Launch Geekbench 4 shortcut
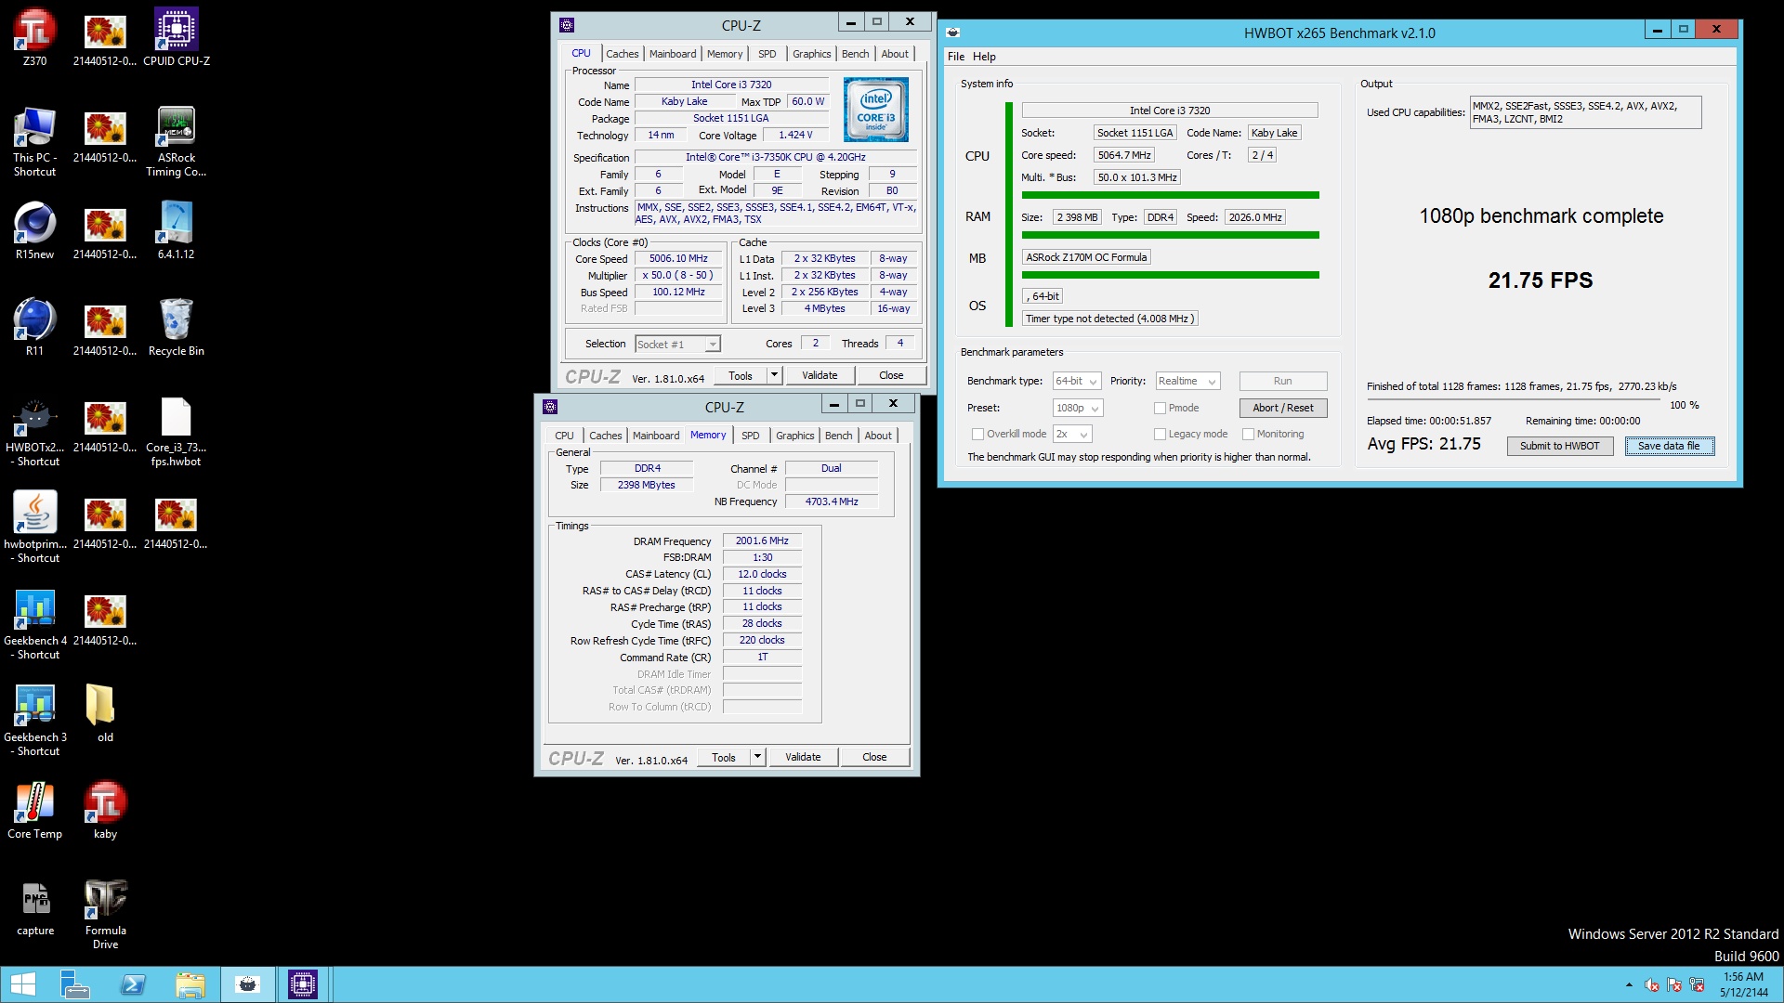The width and height of the screenshot is (1784, 1003). click(x=34, y=624)
